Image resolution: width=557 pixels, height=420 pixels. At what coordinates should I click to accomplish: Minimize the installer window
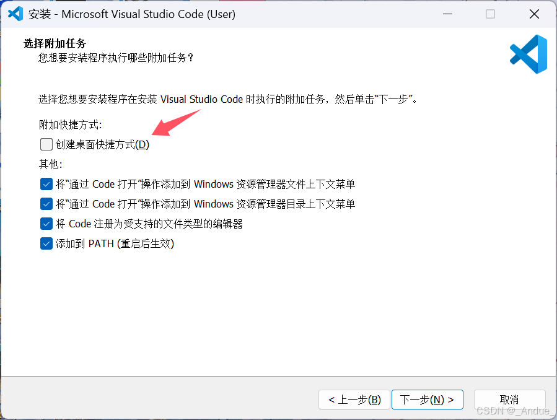pos(447,14)
